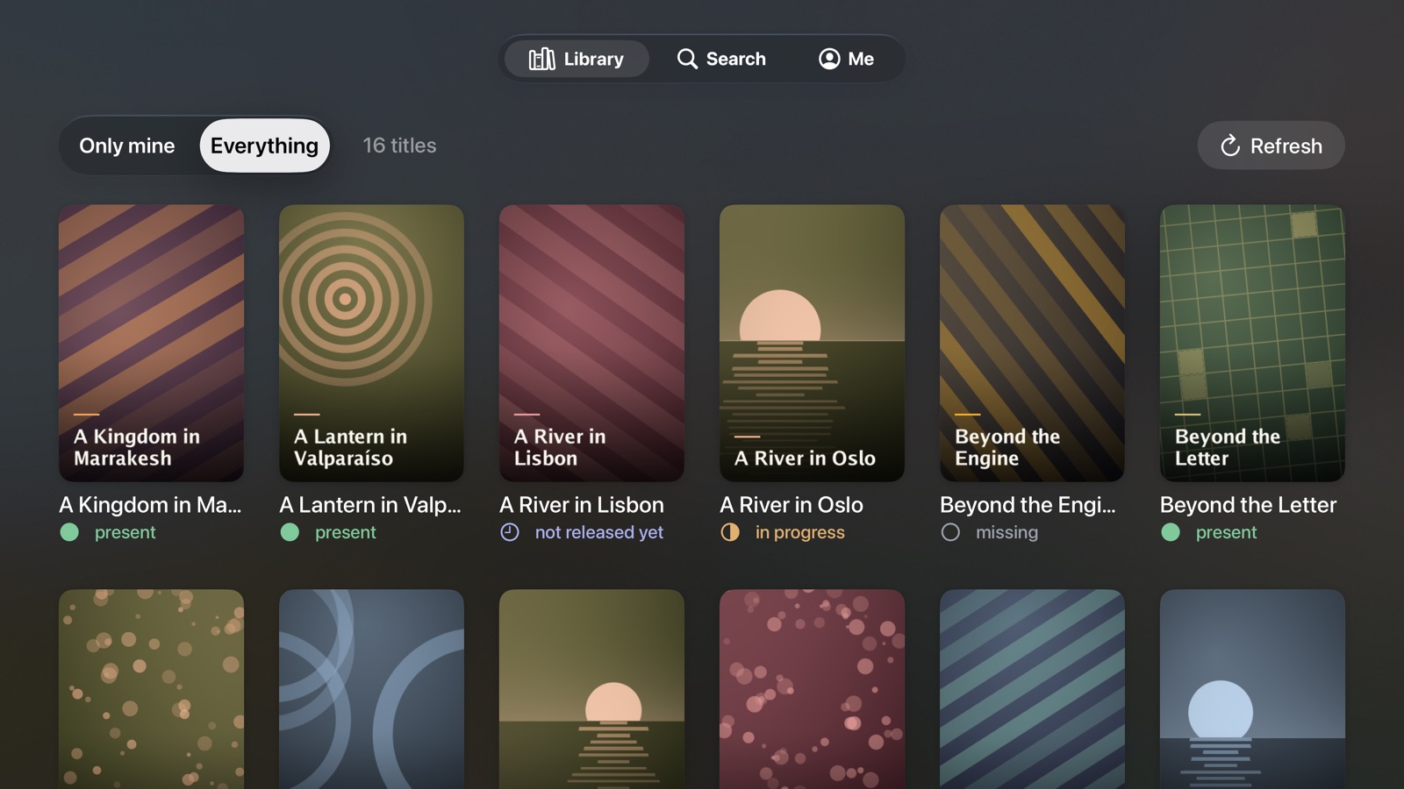Image resolution: width=1404 pixels, height=789 pixels.
Task: Click the Library books icon
Action: point(541,59)
